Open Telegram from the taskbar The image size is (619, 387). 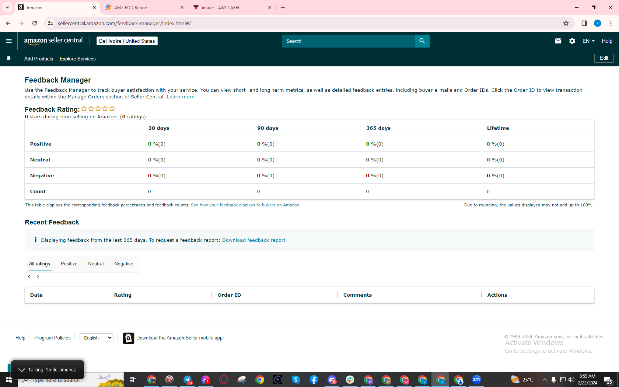pyautogui.click(x=188, y=380)
